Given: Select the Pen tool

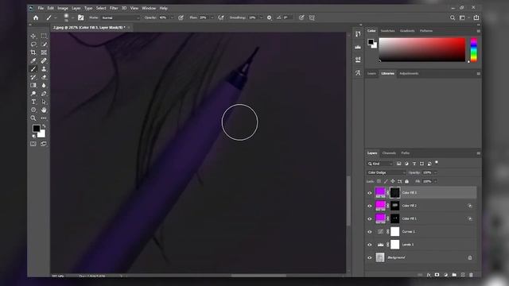Looking at the screenshot, I should pyautogui.click(x=44, y=94).
